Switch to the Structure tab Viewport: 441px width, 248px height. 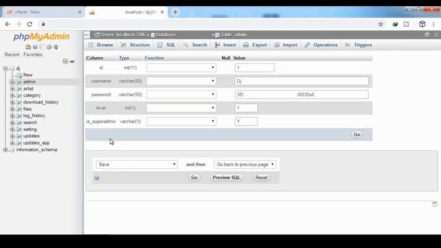136,45
